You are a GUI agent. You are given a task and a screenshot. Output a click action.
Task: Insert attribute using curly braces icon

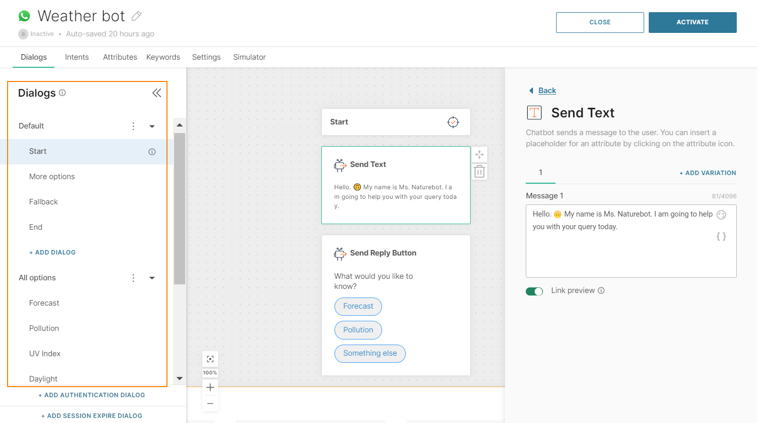tap(721, 236)
